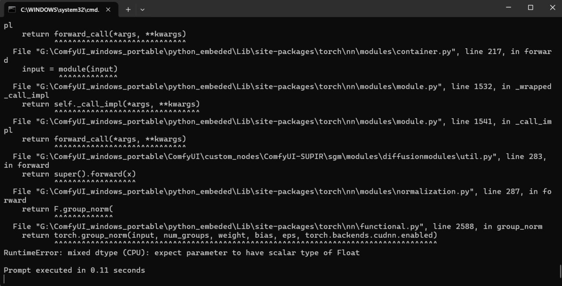Click the cmd icon in the tab
The height and width of the screenshot is (286, 562).
point(12,9)
